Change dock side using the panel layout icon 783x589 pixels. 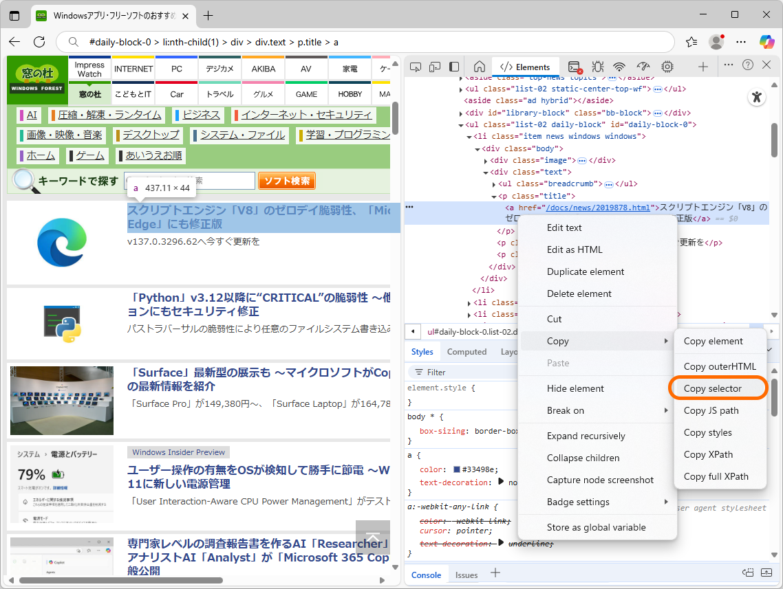click(453, 67)
